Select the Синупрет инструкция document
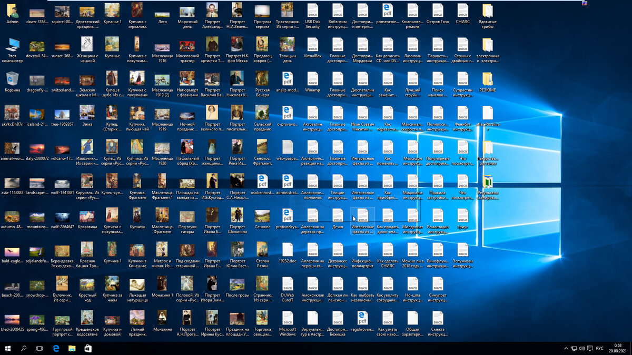Screen dimensions: 632x355 pos(438,284)
